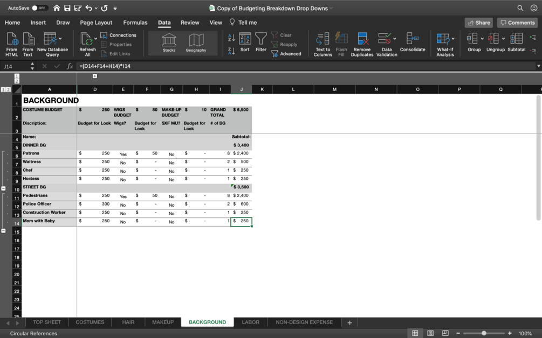Switch to the TOP SHEET tab

click(x=47, y=322)
